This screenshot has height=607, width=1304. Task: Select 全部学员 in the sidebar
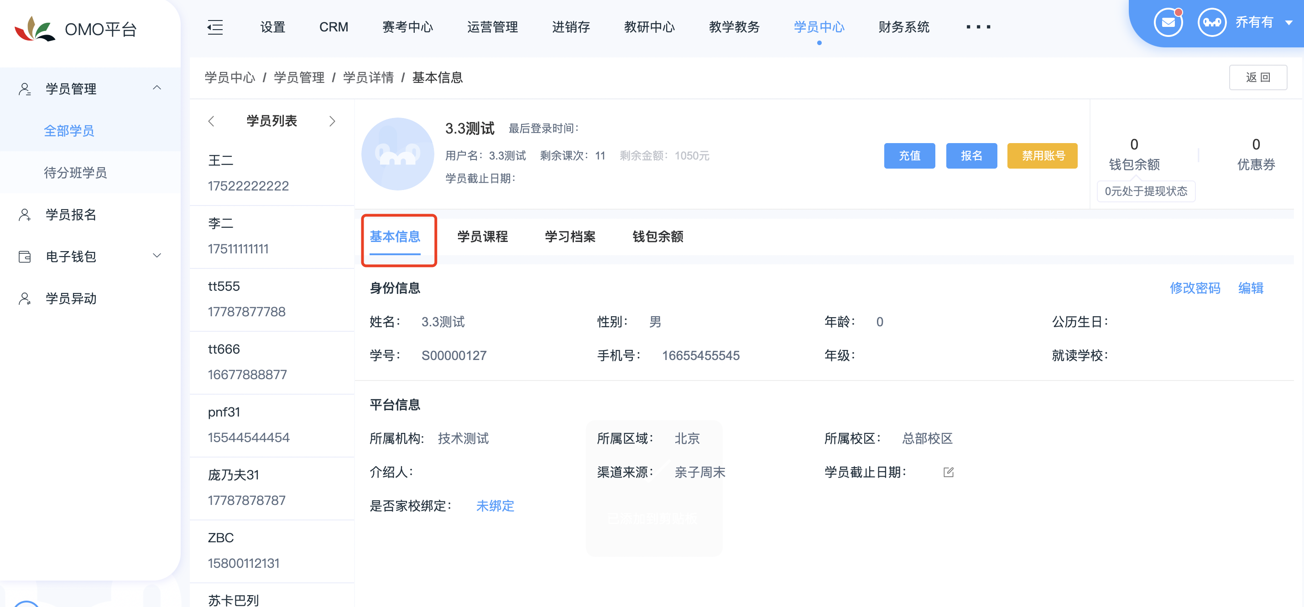(69, 131)
